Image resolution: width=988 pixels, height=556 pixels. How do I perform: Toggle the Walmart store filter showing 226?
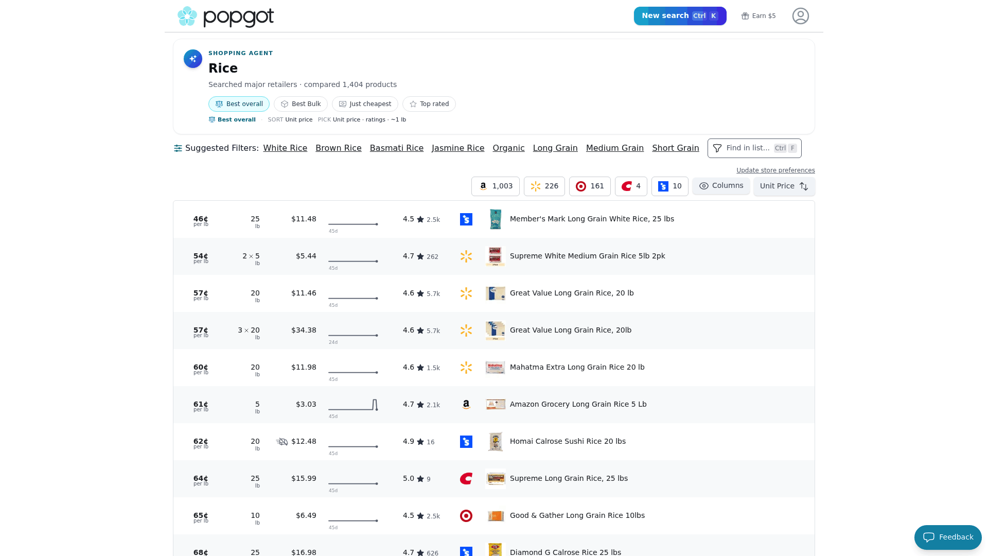(x=544, y=186)
